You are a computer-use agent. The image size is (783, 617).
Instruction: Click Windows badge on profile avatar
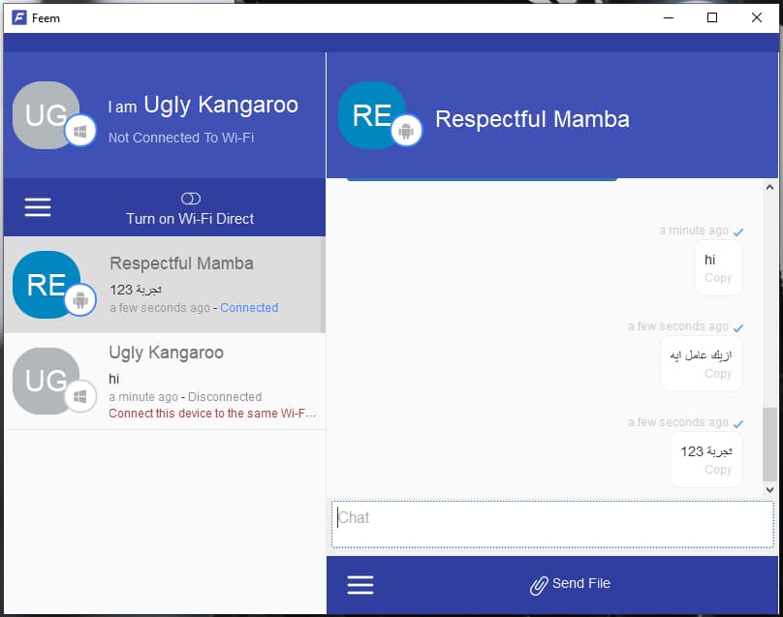pyautogui.click(x=80, y=131)
